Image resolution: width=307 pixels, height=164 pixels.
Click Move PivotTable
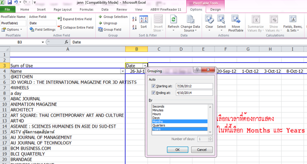[236, 23]
